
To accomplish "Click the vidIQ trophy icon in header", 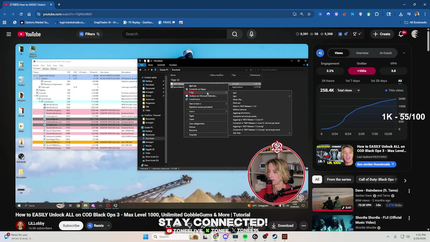I will (354, 34).
